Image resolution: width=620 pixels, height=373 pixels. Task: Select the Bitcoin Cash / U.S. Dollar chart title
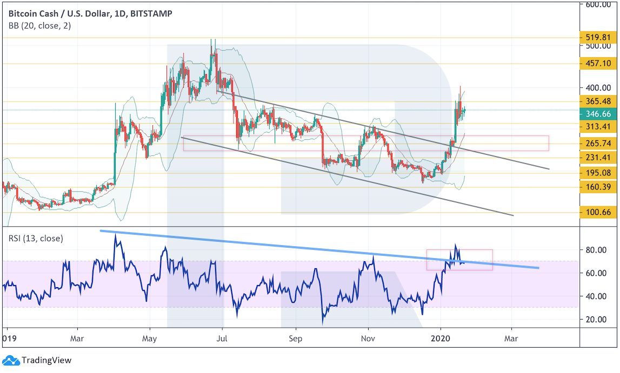[90, 14]
